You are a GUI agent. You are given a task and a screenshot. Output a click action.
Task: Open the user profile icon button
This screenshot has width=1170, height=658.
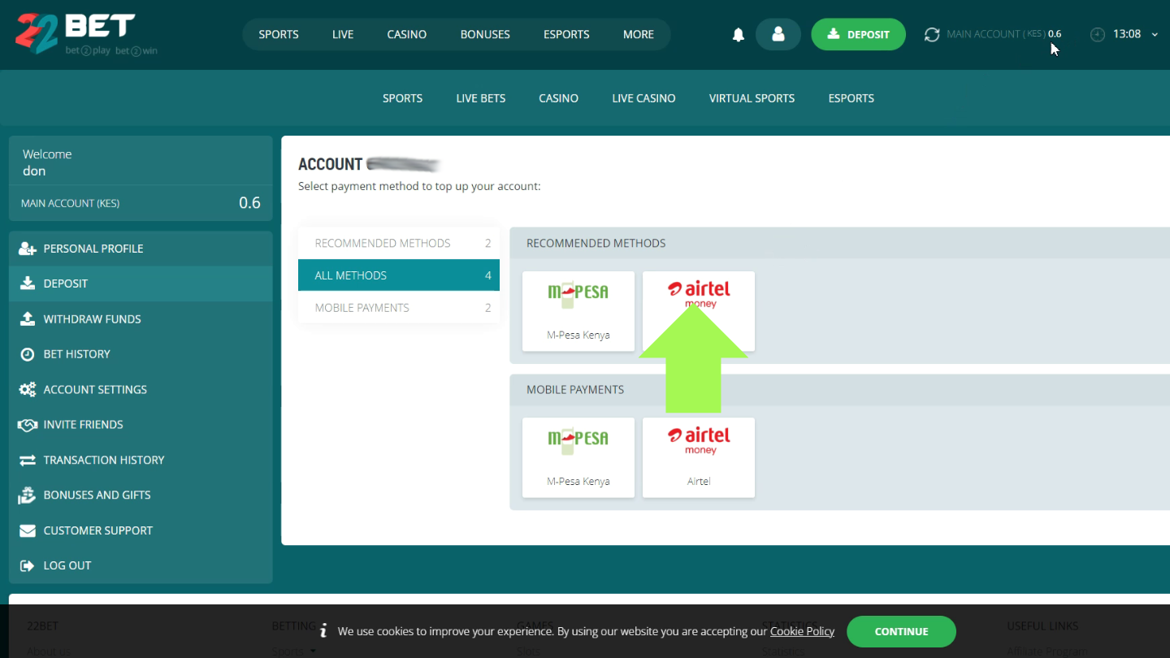click(x=778, y=34)
